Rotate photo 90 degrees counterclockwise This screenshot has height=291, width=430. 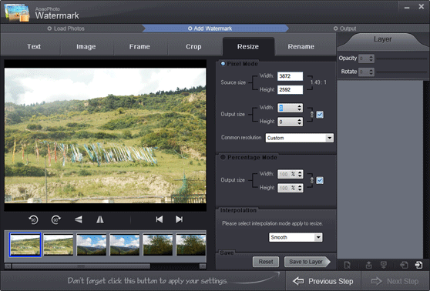pyautogui.click(x=33, y=219)
